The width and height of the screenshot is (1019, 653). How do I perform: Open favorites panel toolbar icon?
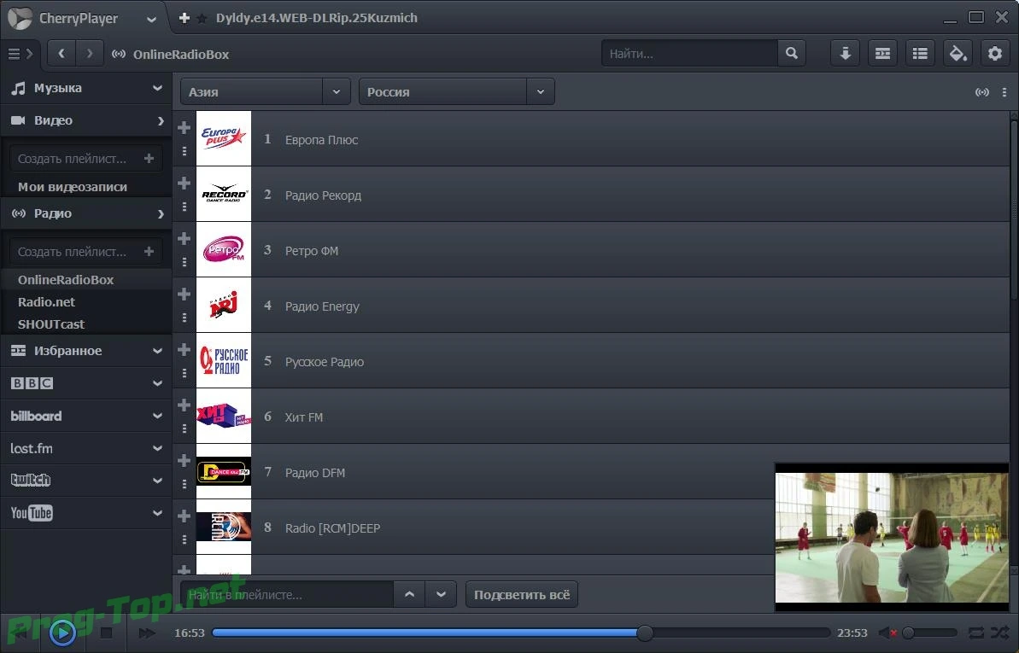click(882, 53)
